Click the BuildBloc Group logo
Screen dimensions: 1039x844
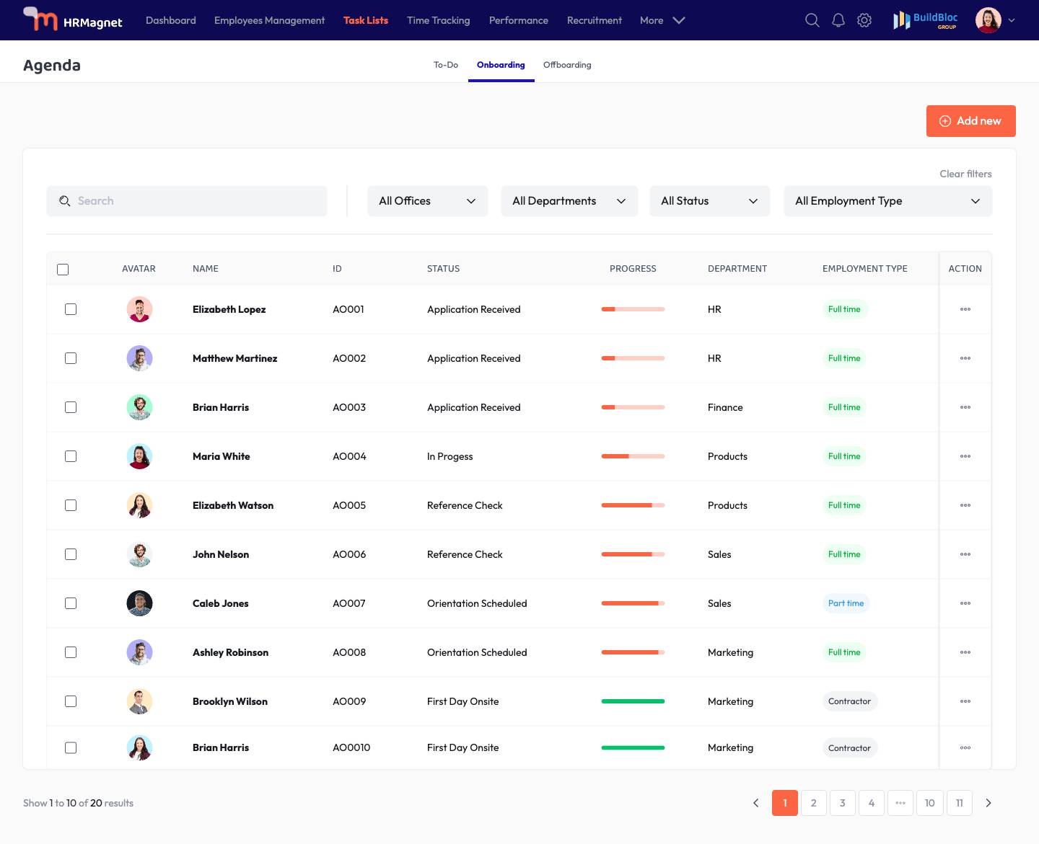pyautogui.click(x=926, y=20)
